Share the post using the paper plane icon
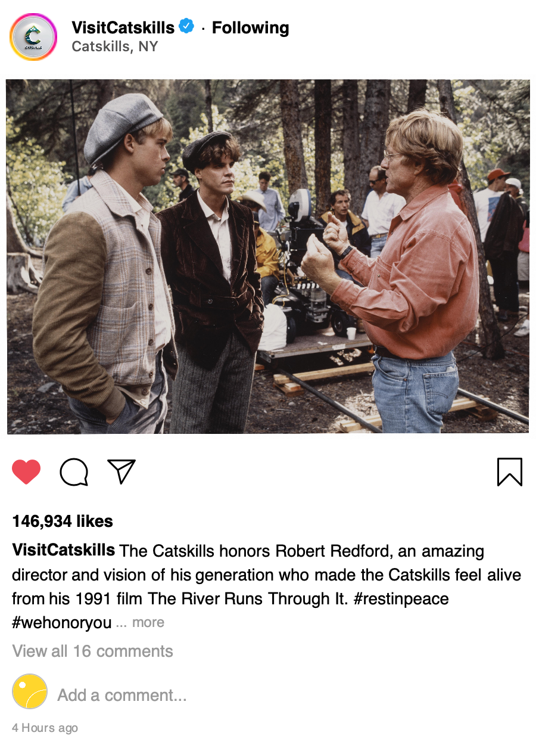 (x=121, y=471)
